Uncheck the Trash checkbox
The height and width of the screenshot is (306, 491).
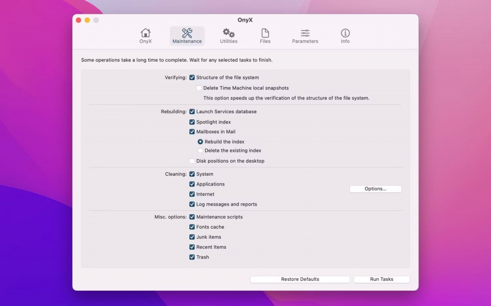(192, 257)
